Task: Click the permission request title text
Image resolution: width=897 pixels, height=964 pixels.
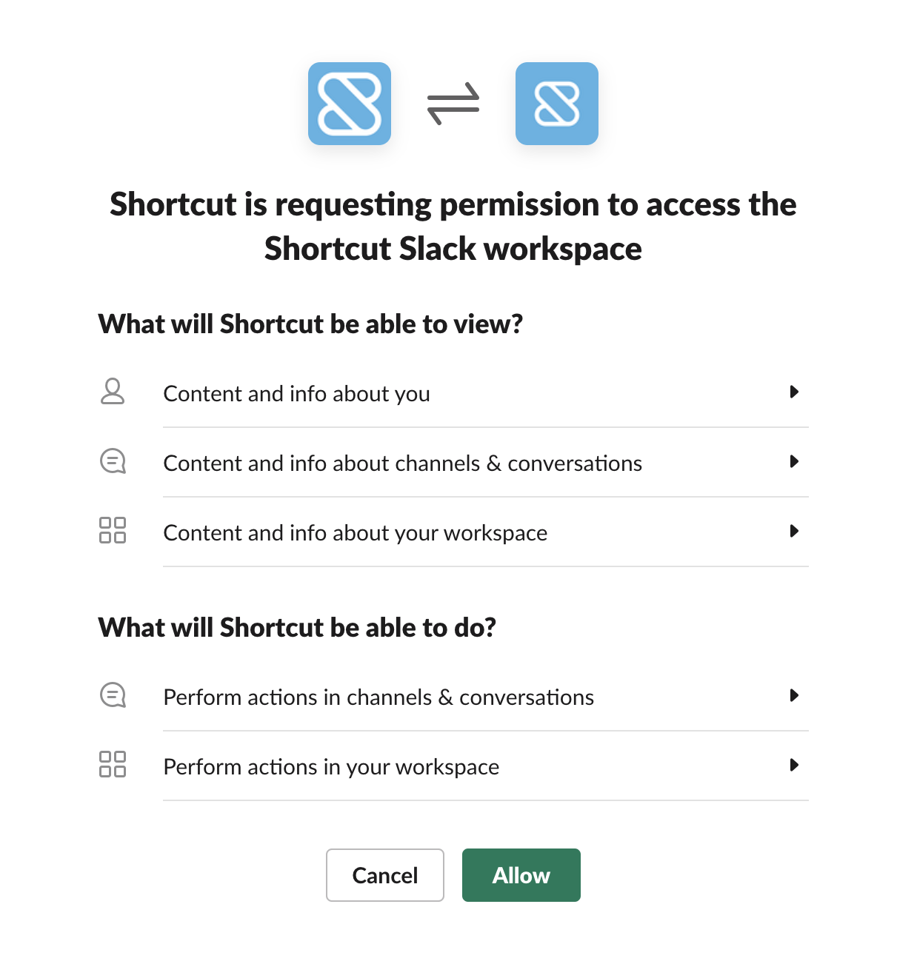Action: 453,226
